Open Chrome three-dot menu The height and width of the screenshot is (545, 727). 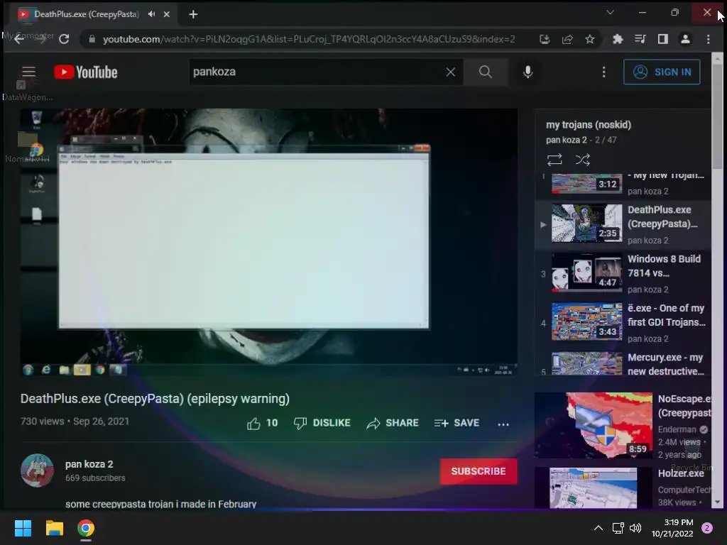(708, 40)
